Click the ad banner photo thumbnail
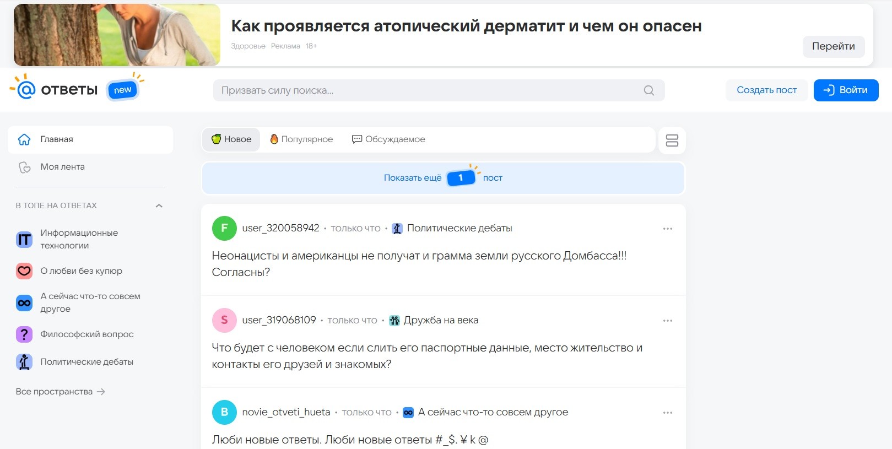The image size is (892, 449). point(117,35)
